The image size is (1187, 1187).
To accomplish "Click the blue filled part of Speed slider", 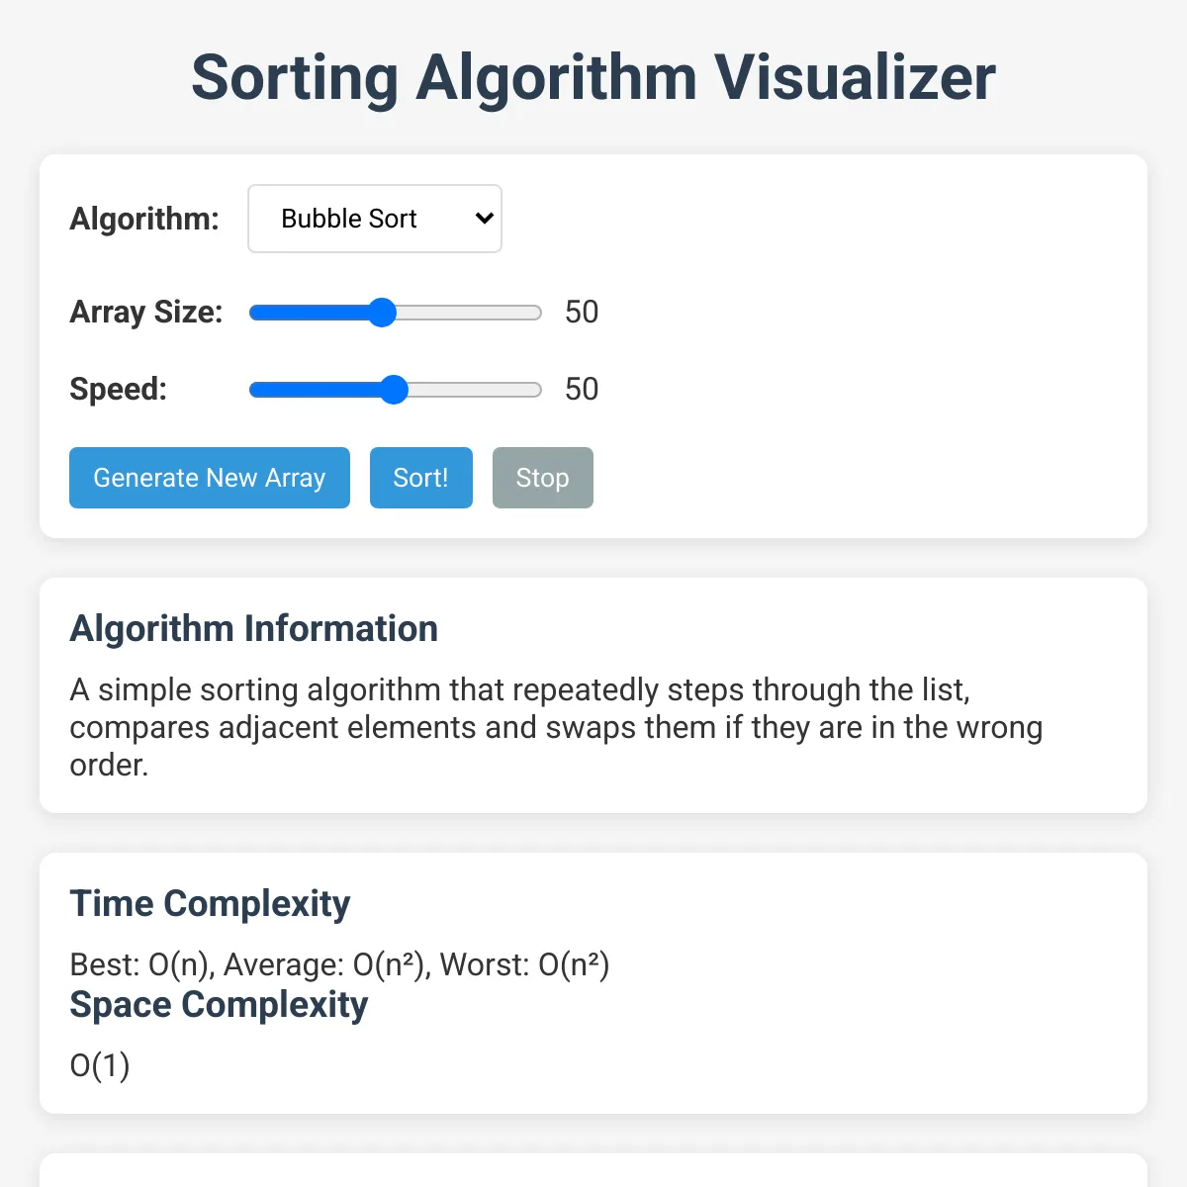I will point(315,390).
